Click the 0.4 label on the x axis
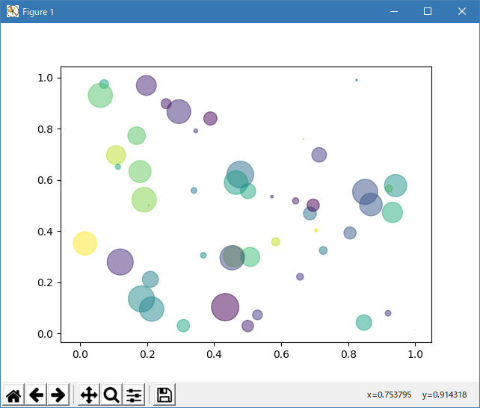The height and width of the screenshot is (408, 480). point(214,354)
